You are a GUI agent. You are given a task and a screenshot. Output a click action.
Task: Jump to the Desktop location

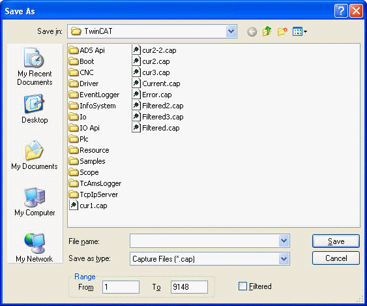pyautogui.click(x=35, y=109)
